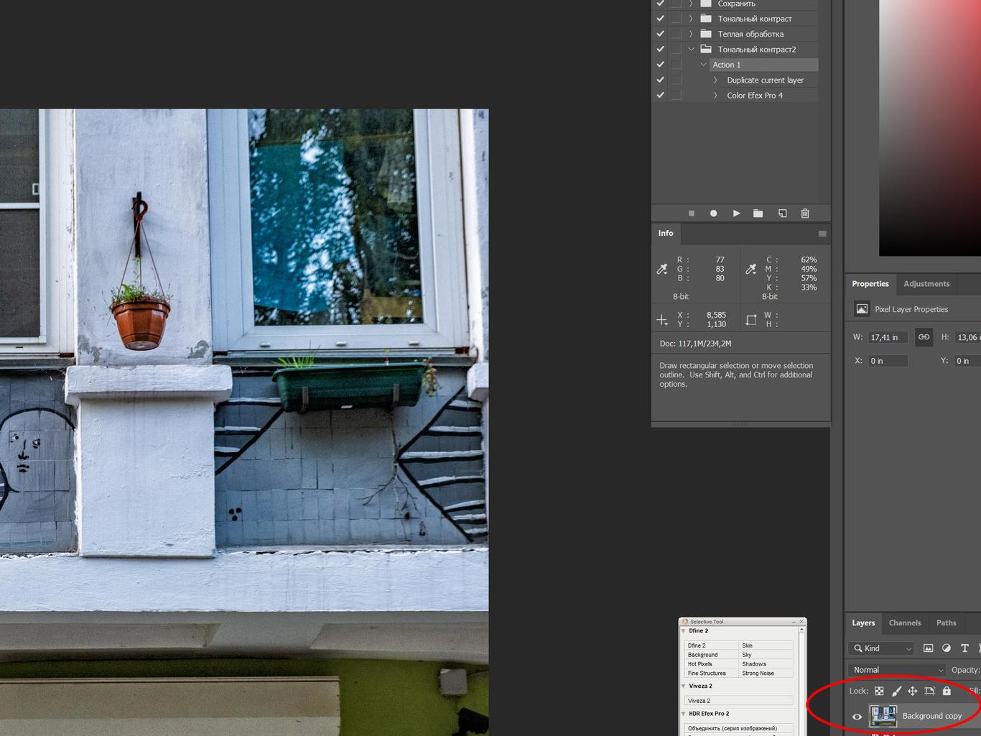Collapse Dfine 2 section in Selective Tool

[x=683, y=631]
